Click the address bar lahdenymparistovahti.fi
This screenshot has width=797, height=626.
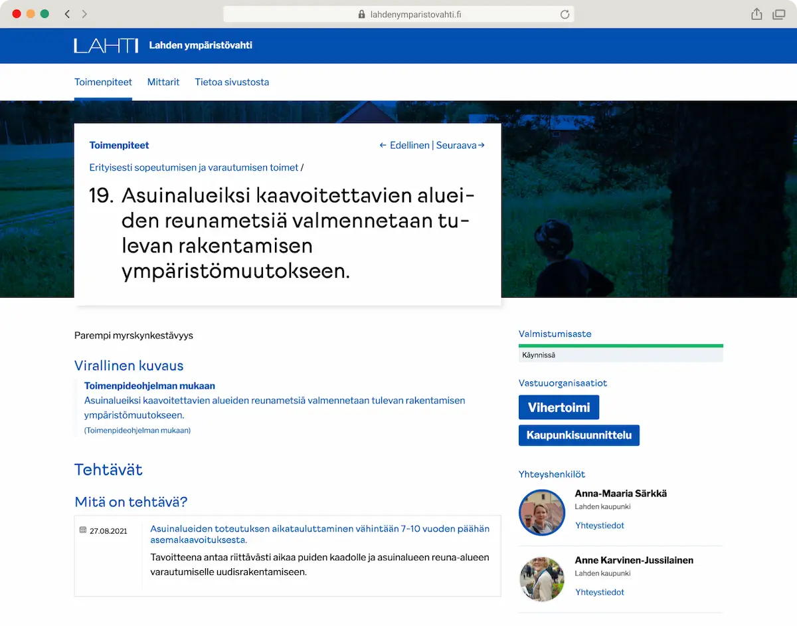coord(398,14)
